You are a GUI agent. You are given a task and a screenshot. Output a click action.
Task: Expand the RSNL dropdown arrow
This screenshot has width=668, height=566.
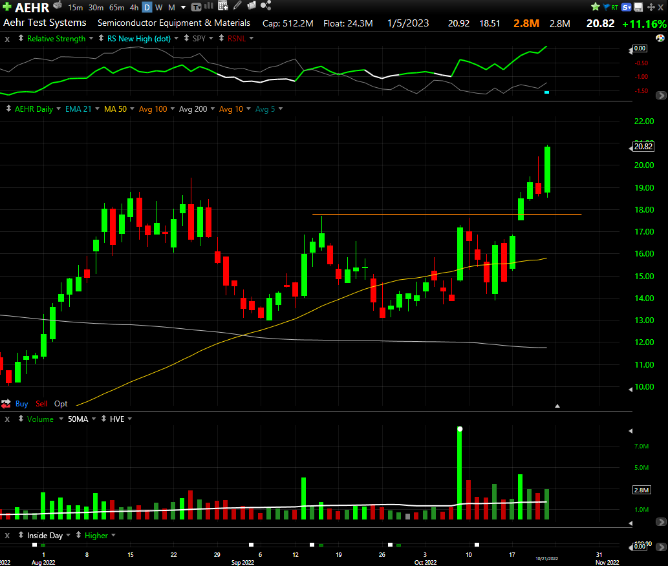tap(252, 38)
